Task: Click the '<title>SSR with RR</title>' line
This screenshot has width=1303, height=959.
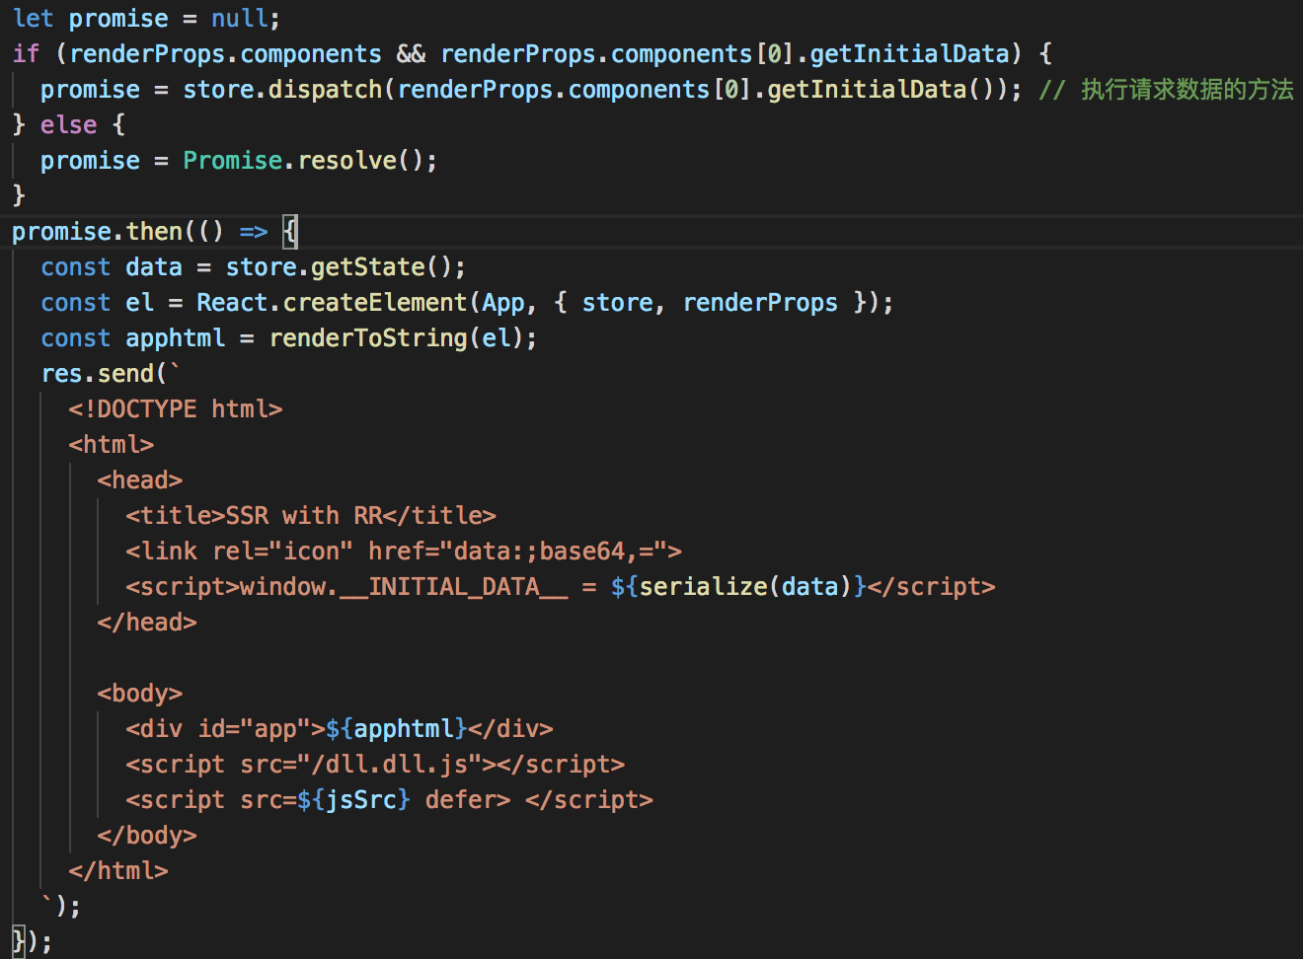Action: (311, 516)
